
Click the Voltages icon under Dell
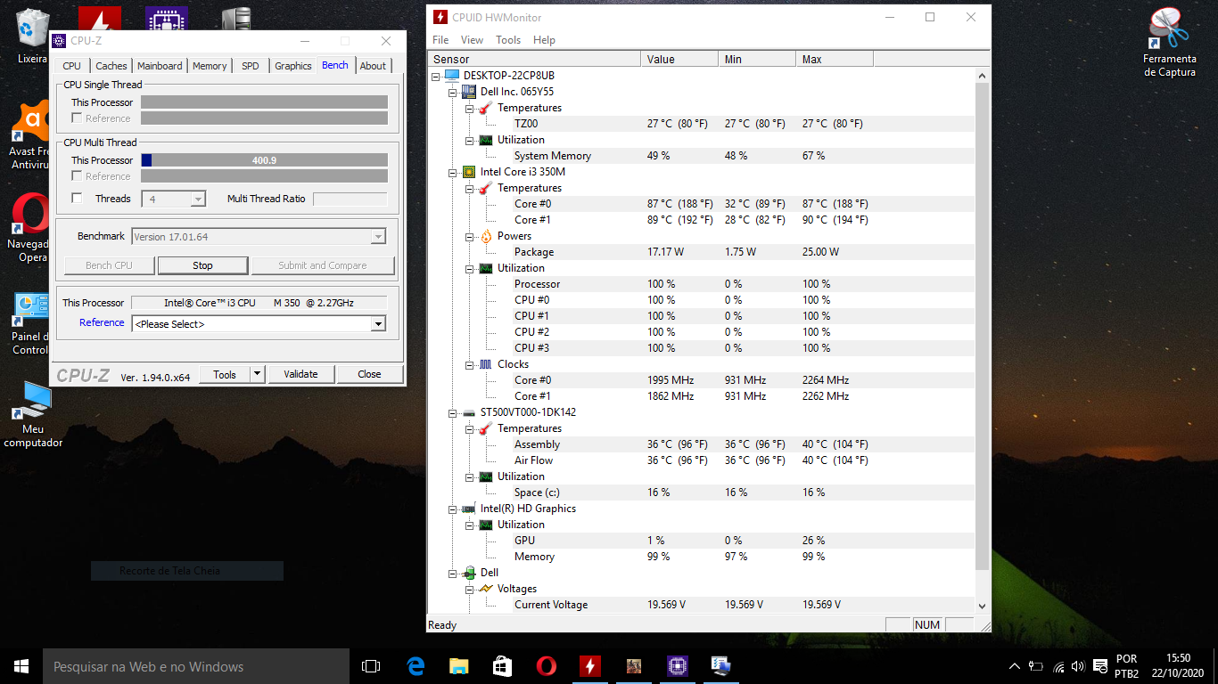click(x=486, y=589)
